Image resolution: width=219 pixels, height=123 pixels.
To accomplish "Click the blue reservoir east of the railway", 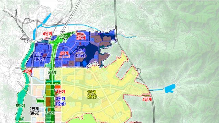I will (170, 88).
